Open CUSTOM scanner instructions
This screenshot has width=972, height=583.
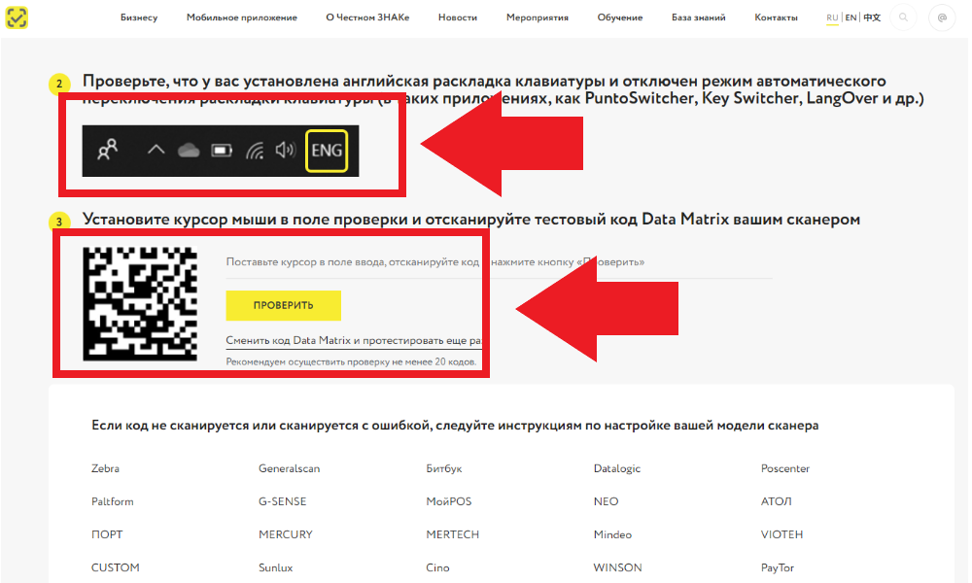116,566
